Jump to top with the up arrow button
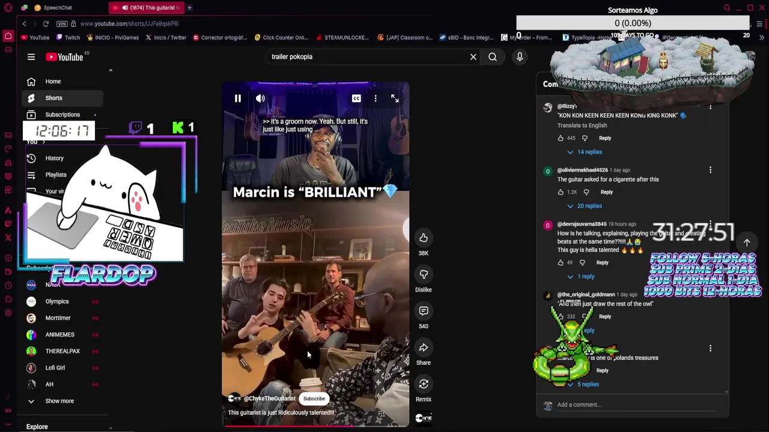 pos(747,242)
